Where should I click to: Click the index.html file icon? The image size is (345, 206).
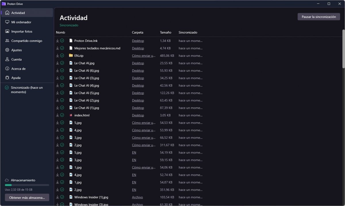pyautogui.click(x=71, y=115)
